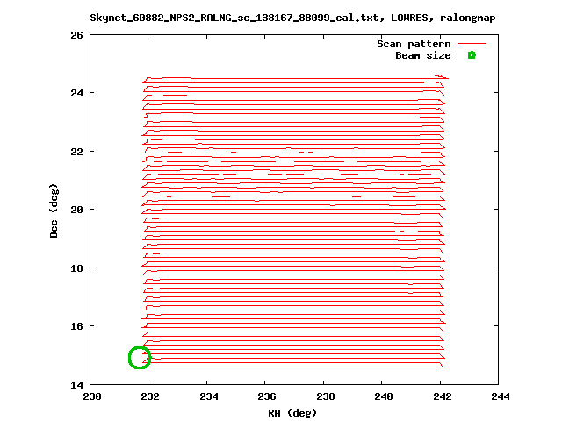562x421 pixels.
Task: Click the RA axis value 232
Action: click(150, 396)
